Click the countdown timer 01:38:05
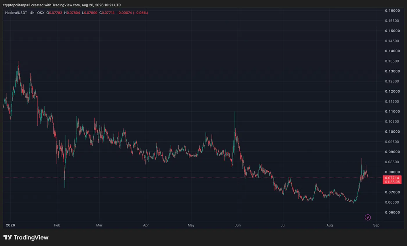The width and height of the screenshot is (407, 246). 392,182
